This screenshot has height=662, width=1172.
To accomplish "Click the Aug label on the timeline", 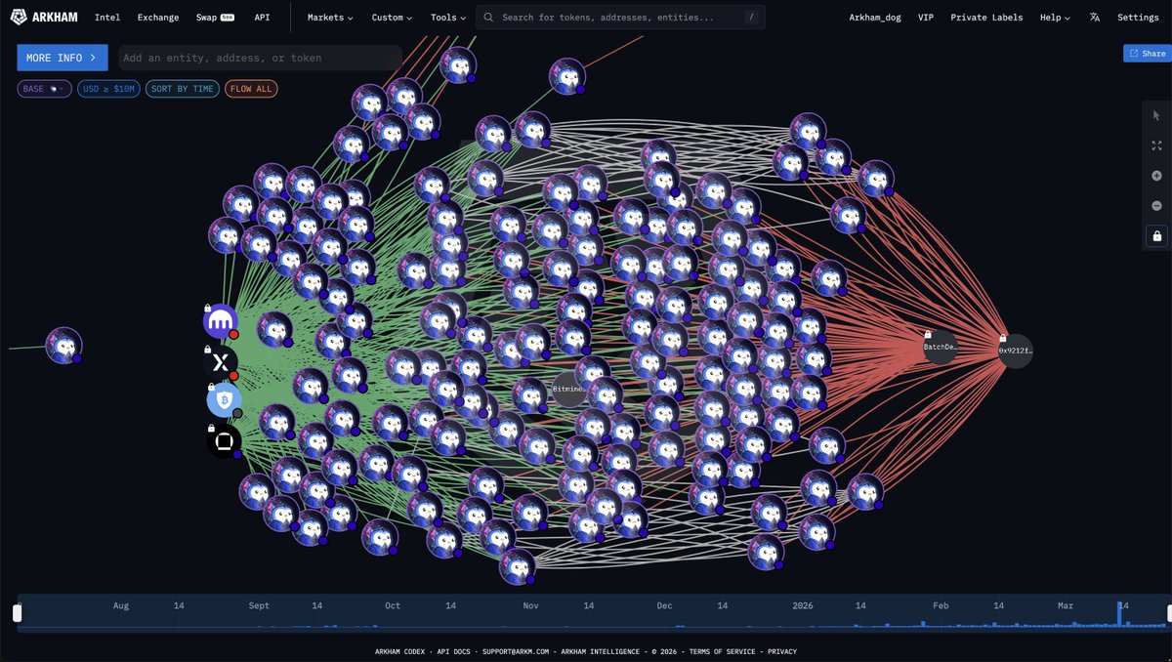I will pos(121,605).
